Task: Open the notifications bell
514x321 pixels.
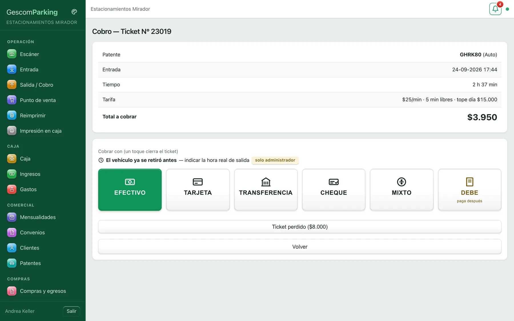Action: (495, 9)
